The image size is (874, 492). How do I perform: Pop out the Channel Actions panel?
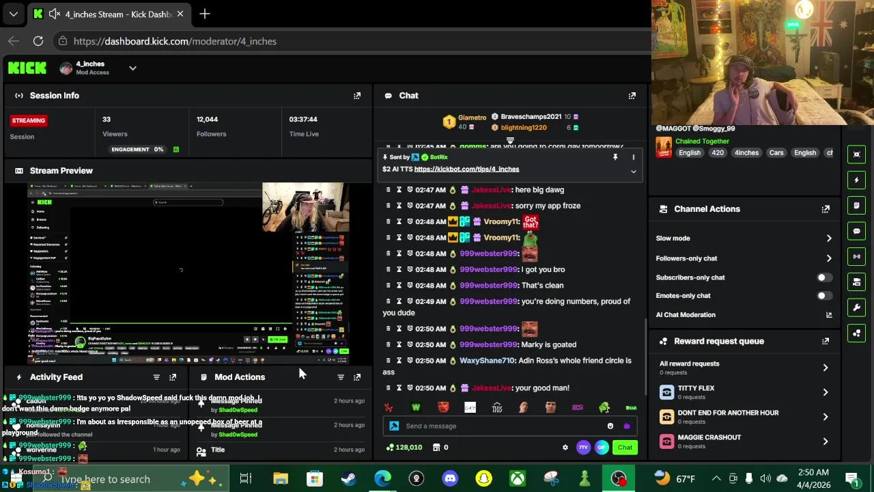coord(826,209)
